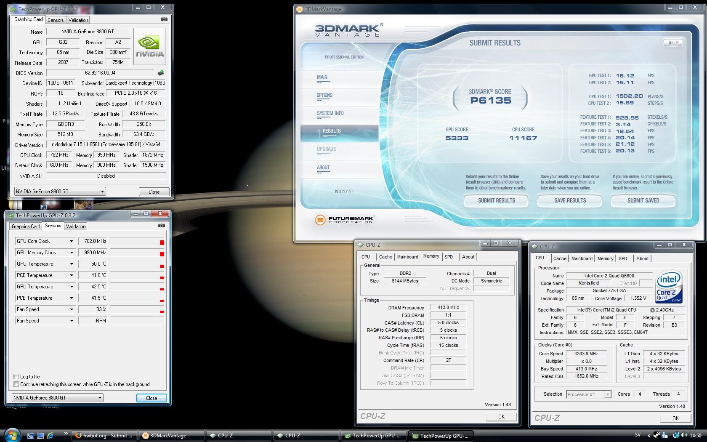Switch to 3DMarkVantage taskbar button
This screenshot has width=707, height=442.
172,436
